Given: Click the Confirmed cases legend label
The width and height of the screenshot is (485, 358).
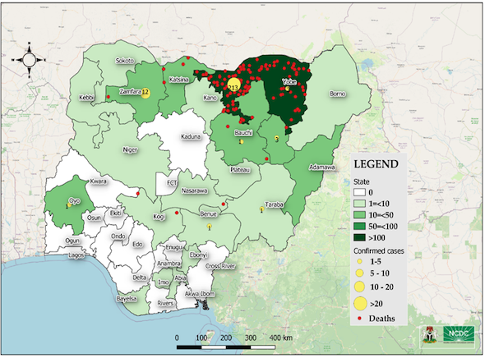Looking at the screenshot, I should (x=379, y=250).
